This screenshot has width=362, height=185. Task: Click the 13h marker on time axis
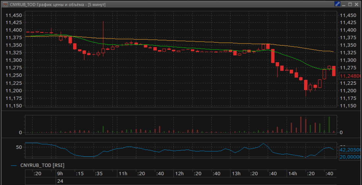pyautogui.click(x=236, y=174)
